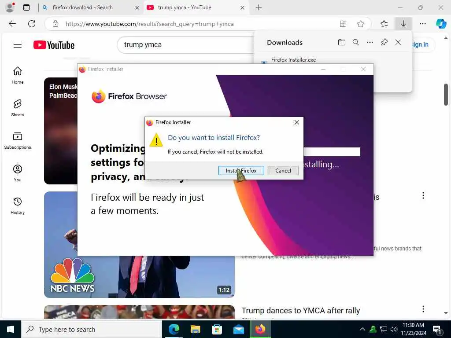Close the Downloads panel

click(x=398, y=43)
